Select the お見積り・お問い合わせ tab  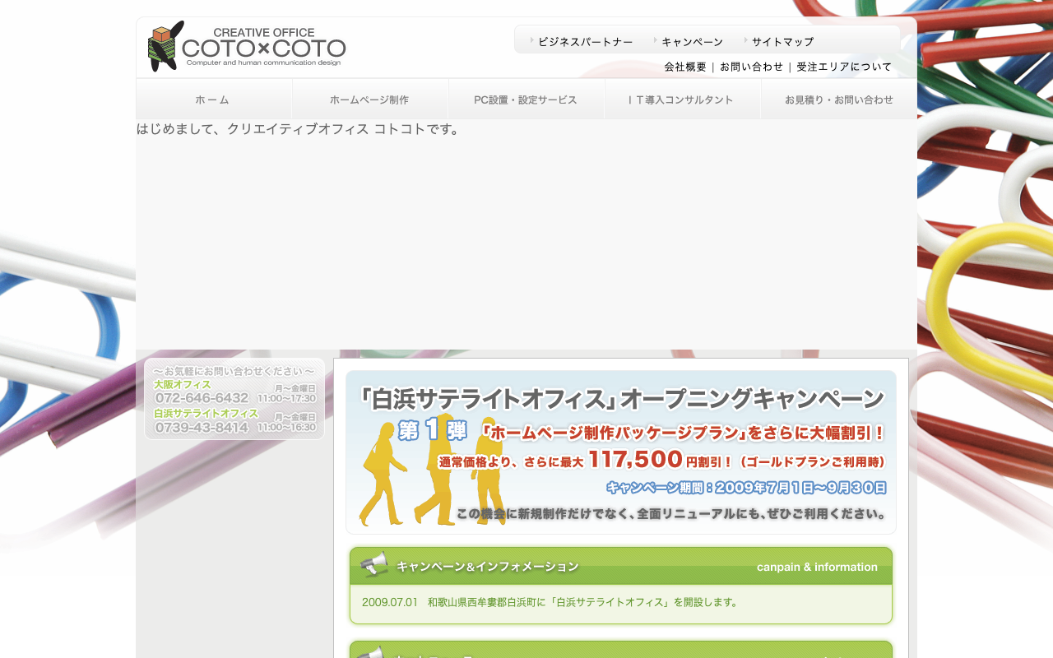click(839, 100)
